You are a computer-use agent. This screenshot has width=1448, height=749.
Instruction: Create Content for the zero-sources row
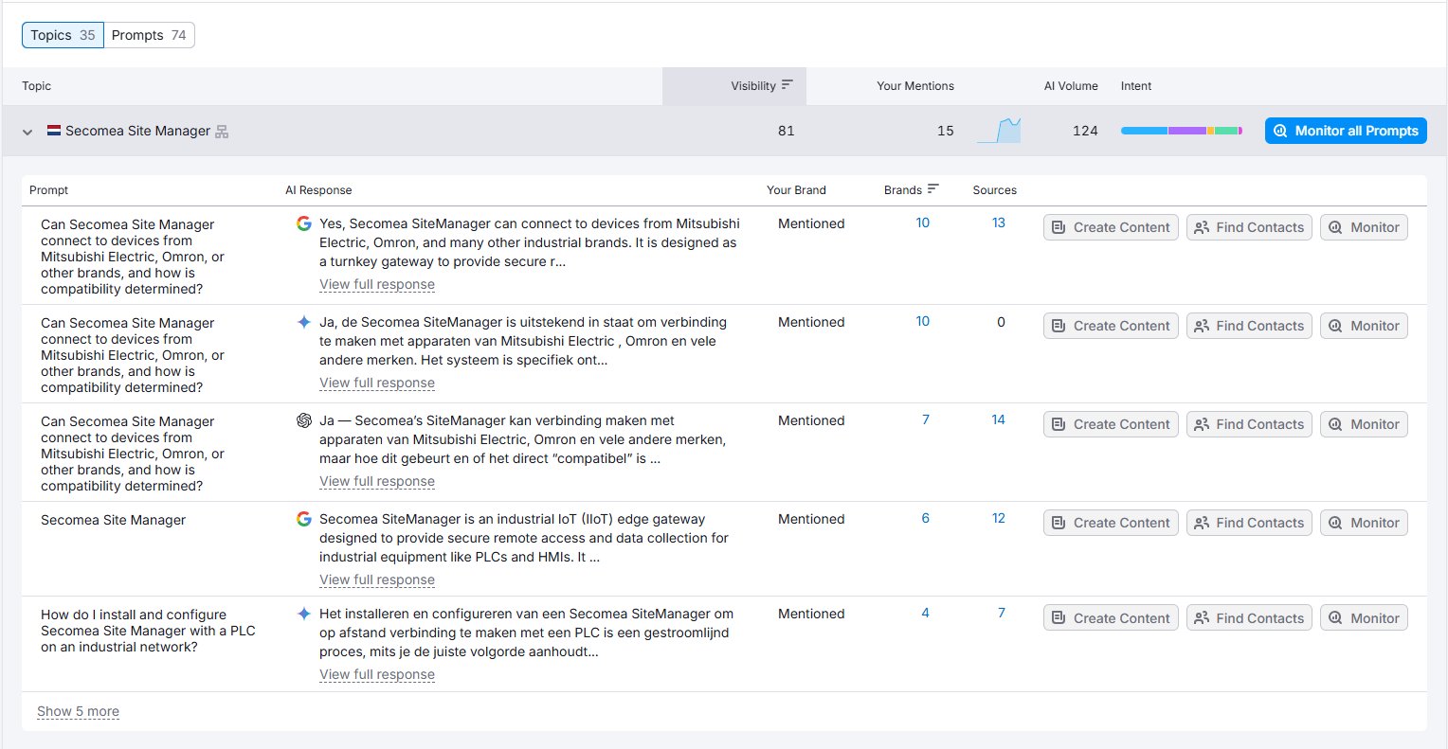click(x=1111, y=326)
